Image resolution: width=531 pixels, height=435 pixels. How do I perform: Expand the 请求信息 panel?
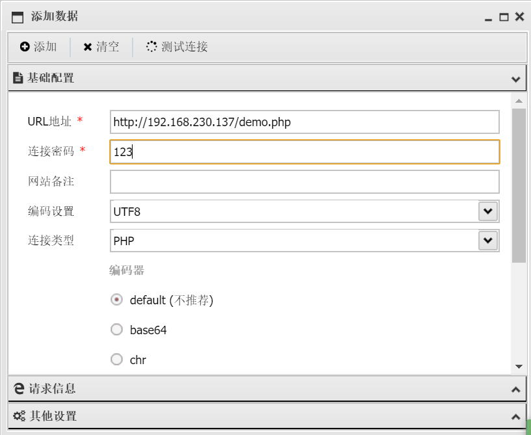pos(516,389)
